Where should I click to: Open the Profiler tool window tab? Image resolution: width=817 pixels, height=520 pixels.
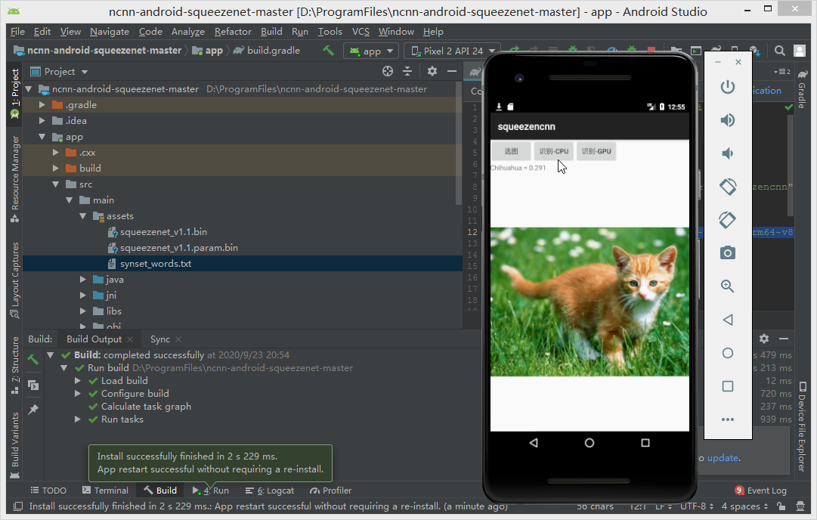tap(331, 491)
